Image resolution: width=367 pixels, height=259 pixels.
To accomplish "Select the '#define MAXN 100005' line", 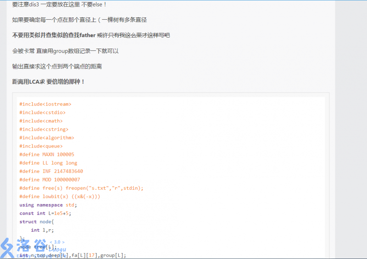I will (46, 154).
